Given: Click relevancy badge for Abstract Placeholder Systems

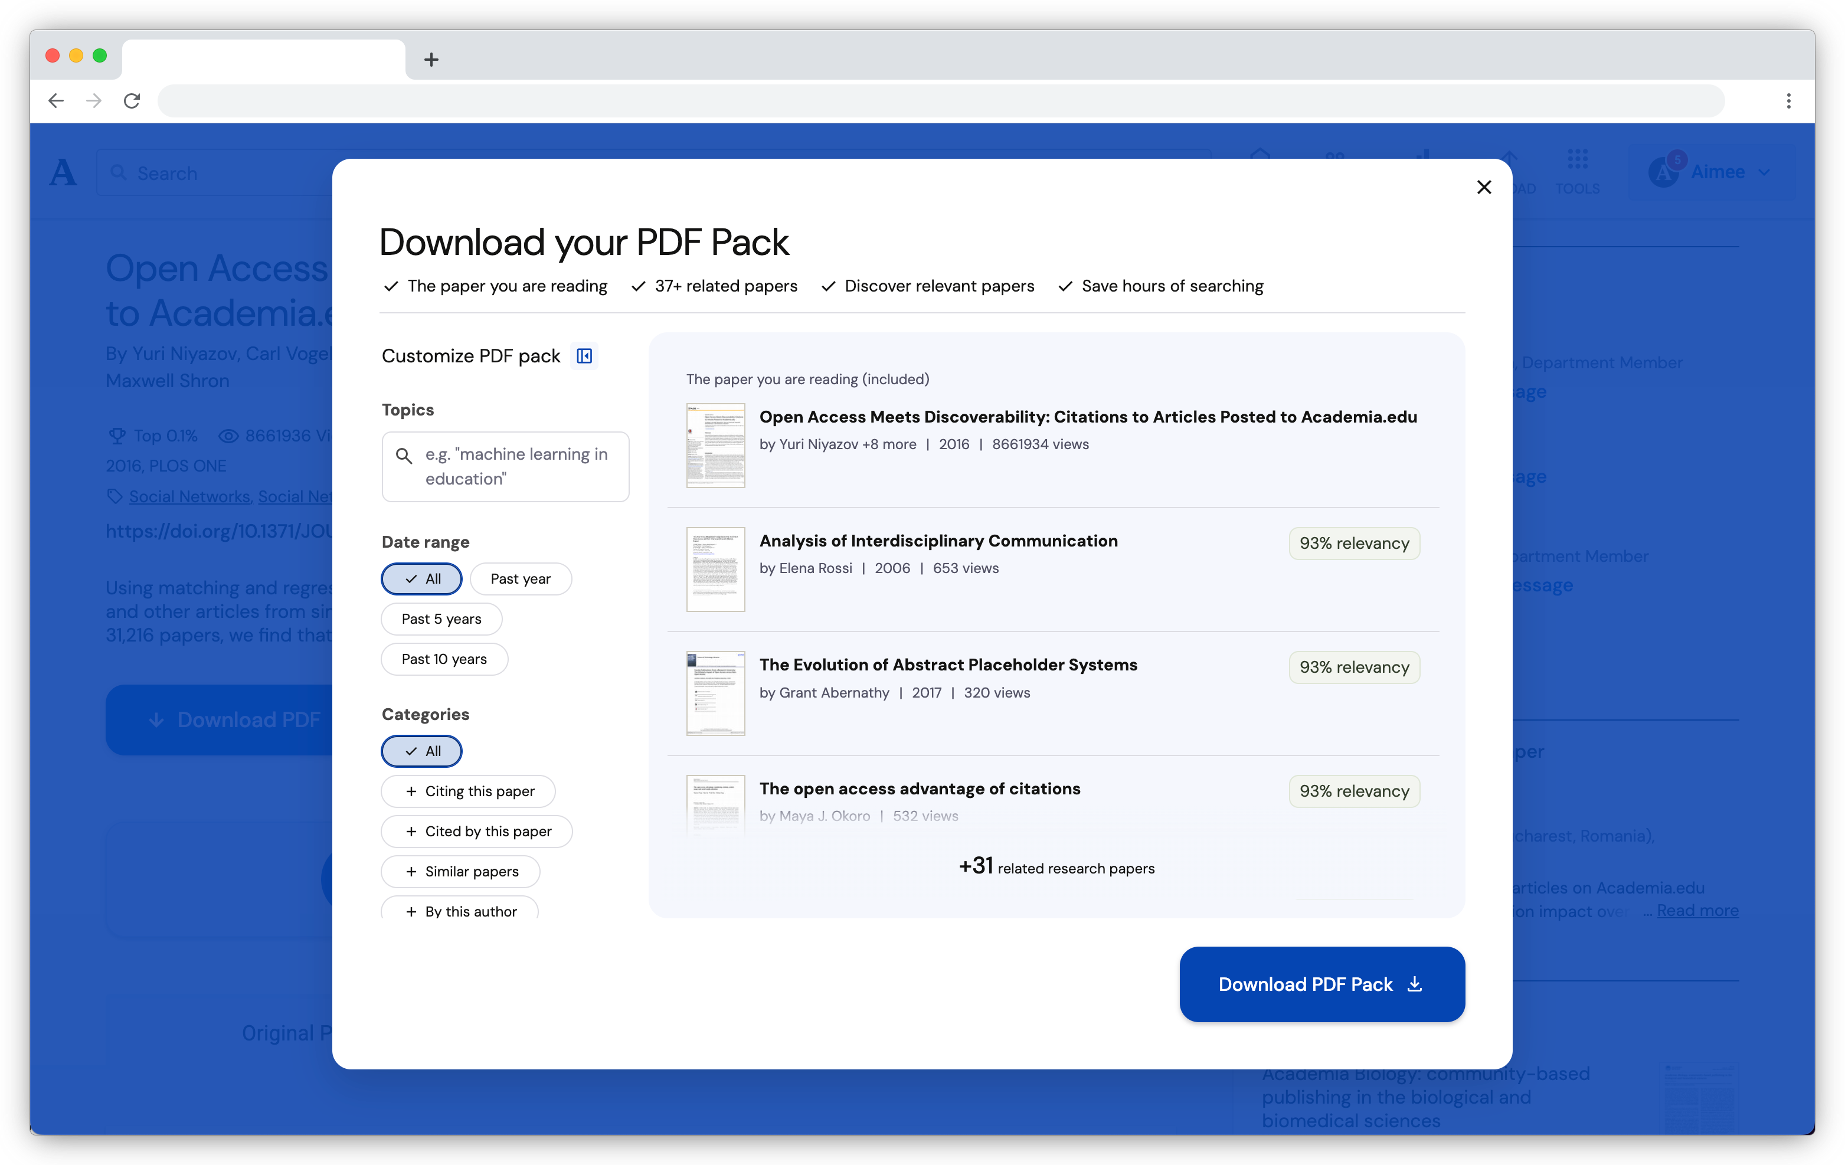Looking at the screenshot, I should 1354,667.
